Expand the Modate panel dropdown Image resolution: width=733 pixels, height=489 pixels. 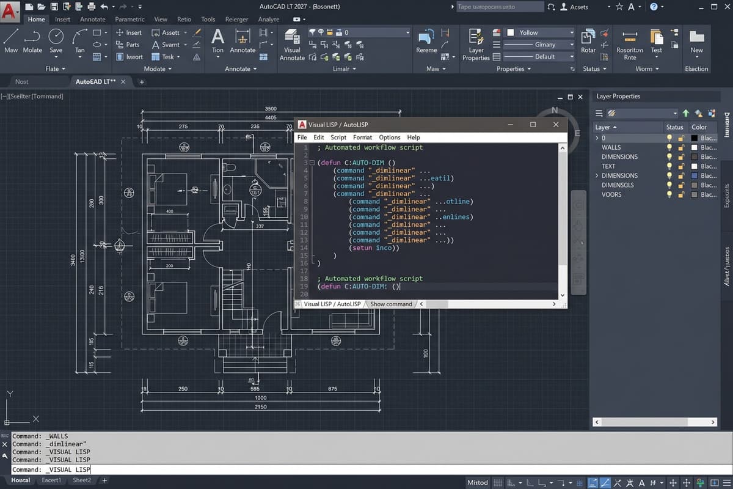tap(158, 69)
